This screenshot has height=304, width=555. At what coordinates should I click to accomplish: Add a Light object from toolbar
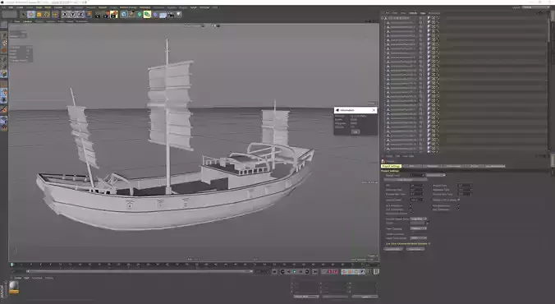[x=179, y=15]
